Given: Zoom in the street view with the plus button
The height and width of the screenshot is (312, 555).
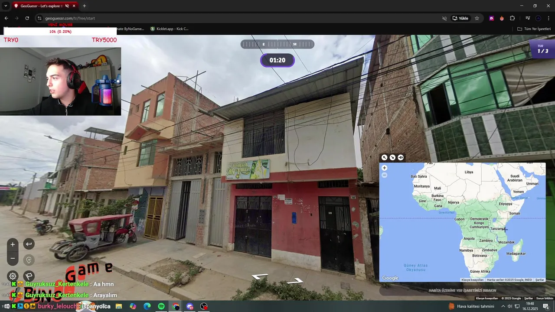Looking at the screenshot, I should coord(13,244).
